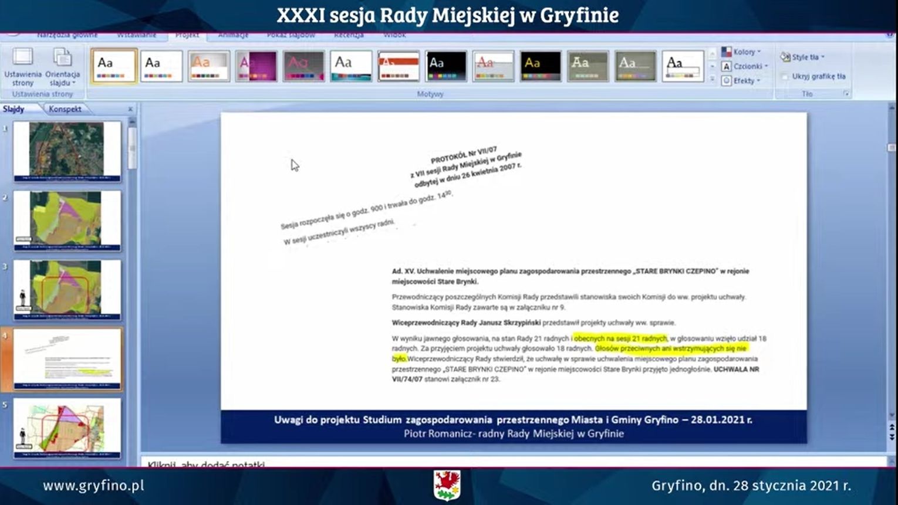This screenshot has width=898, height=505.
Task: Open the Style tła background styles menu
Action: pyautogui.click(x=803, y=57)
